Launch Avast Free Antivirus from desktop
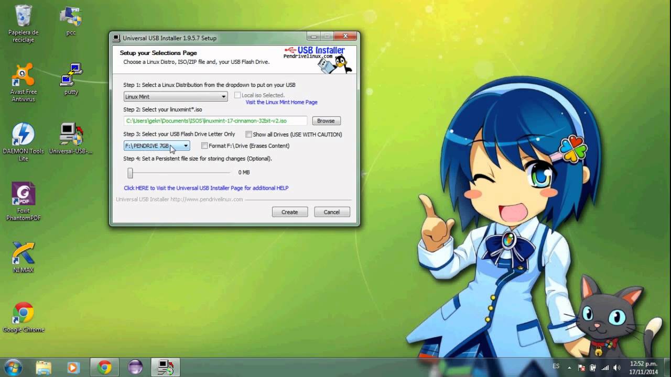Image resolution: width=671 pixels, height=377 pixels. pyautogui.click(x=24, y=83)
